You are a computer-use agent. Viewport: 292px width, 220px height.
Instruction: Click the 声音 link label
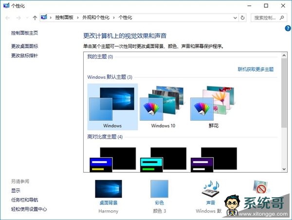211,202
